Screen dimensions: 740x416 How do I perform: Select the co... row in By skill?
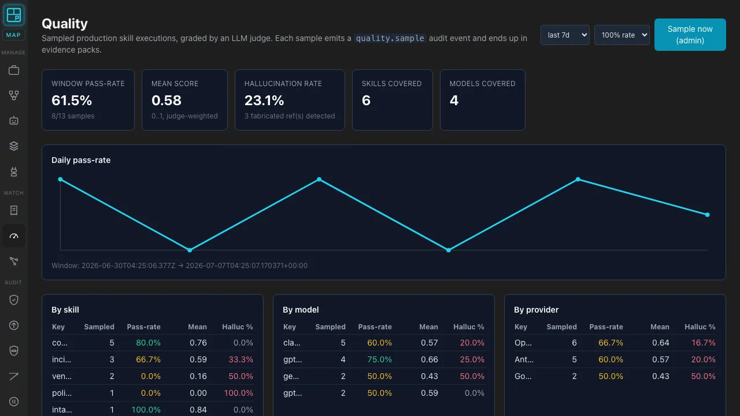click(x=153, y=343)
